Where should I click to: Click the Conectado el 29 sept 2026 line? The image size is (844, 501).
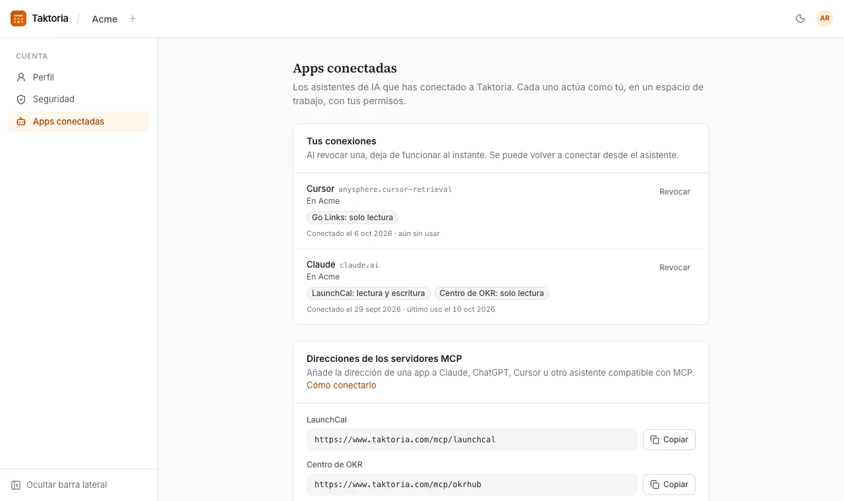401,309
